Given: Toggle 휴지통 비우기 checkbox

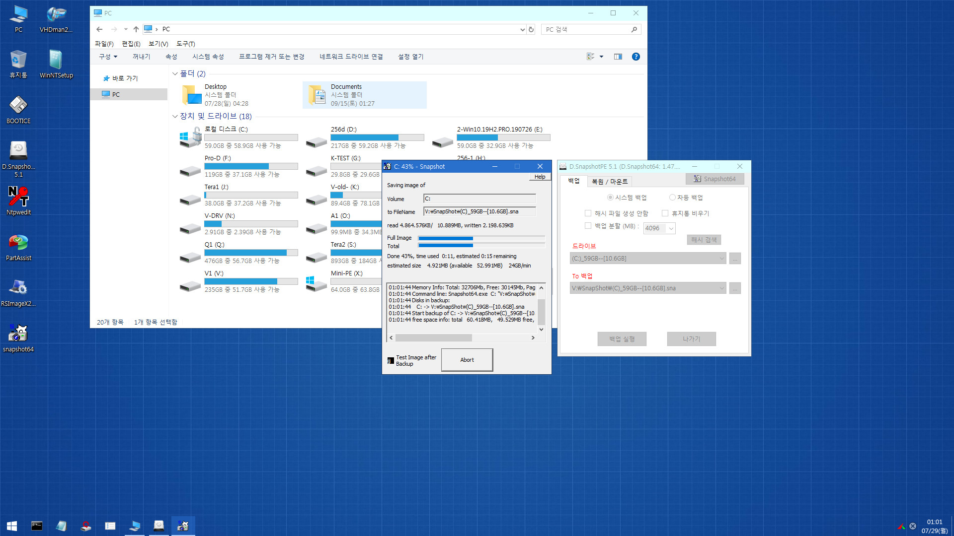Looking at the screenshot, I should click(x=663, y=213).
